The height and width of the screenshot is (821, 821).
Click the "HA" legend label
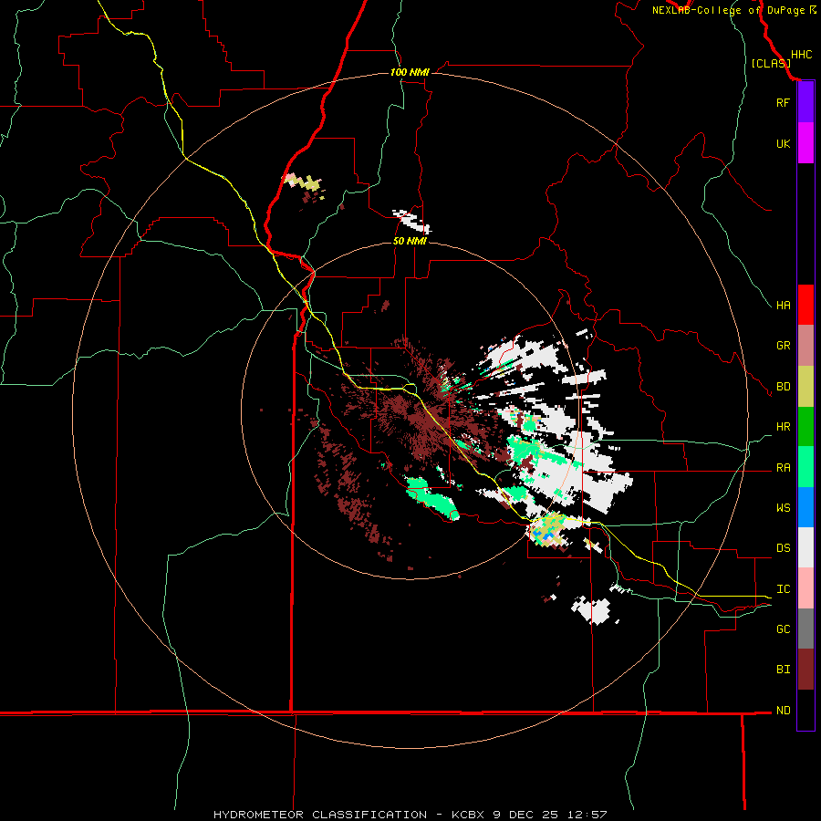783,306
